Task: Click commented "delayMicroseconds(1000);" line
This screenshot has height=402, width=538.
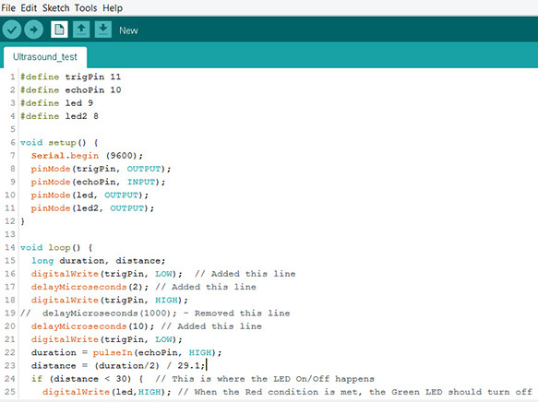Action: [110, 313]
